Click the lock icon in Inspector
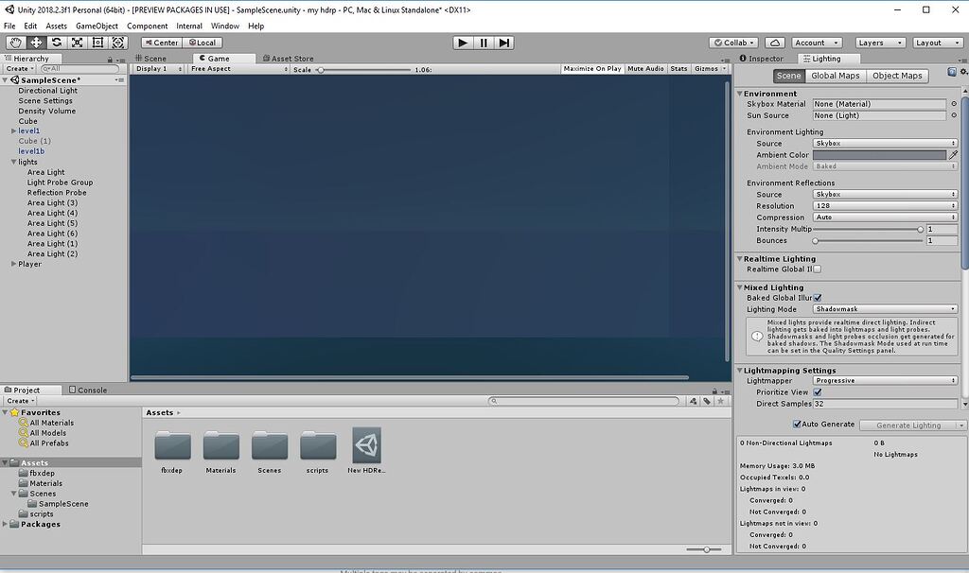Image resolution: width=969 pixels, height=573 pixels. (950, 73)
